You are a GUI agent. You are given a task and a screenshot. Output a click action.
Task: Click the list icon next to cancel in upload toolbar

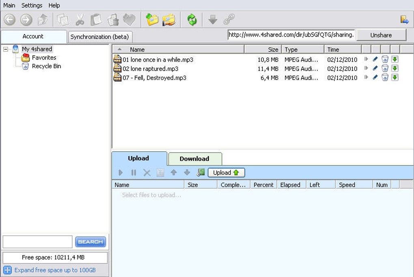click(160, 173)
